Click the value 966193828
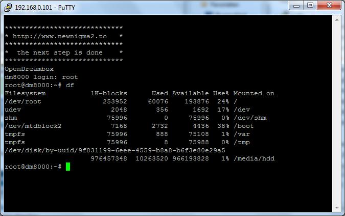Image resolution: width=345 pixels, height=216 pixels. (191, 158)
